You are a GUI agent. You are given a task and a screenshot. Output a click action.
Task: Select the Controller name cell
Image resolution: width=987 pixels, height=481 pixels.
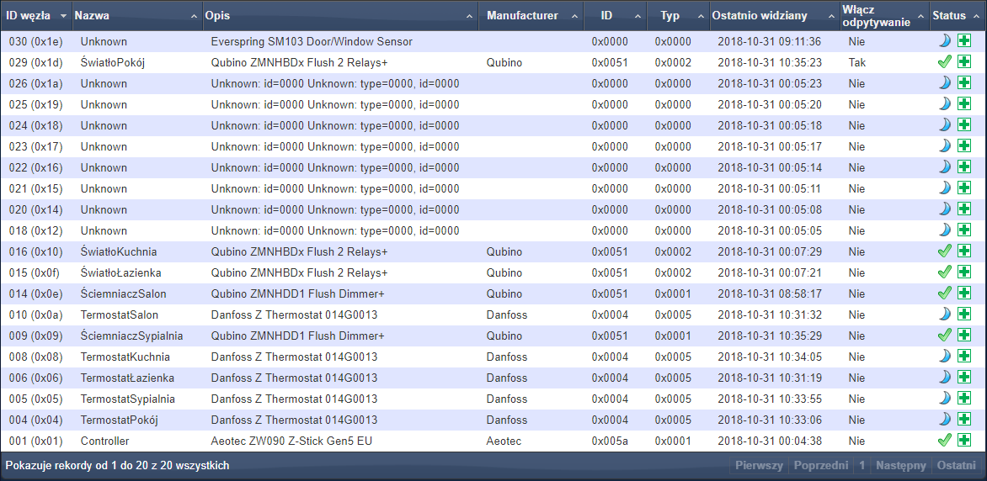(x=104, y=441)
